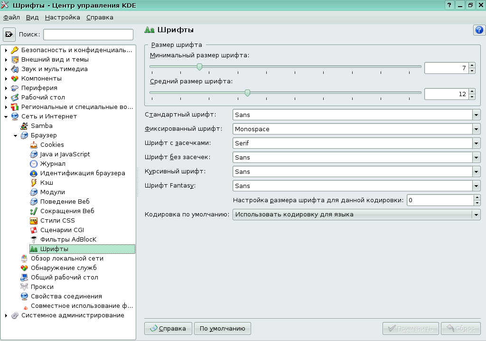Image resolution: width=486 pixels, height=341 pixels.
Task: Click the Минимальный размер шрифта slider handle
Action: [199, 67]
